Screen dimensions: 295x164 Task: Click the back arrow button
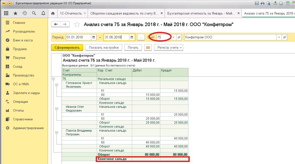(x=56, y=24)
